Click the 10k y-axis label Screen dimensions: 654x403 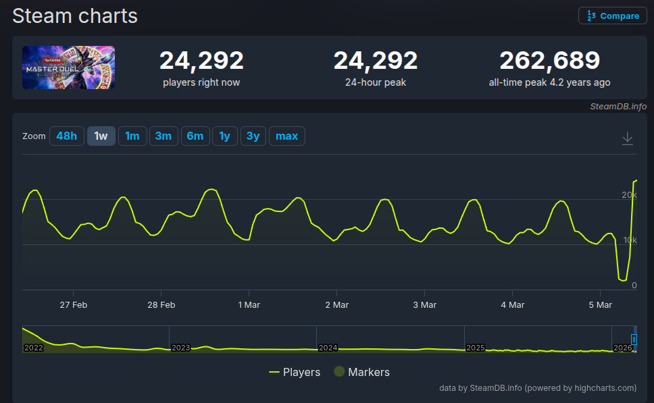(x=630, y=240)
